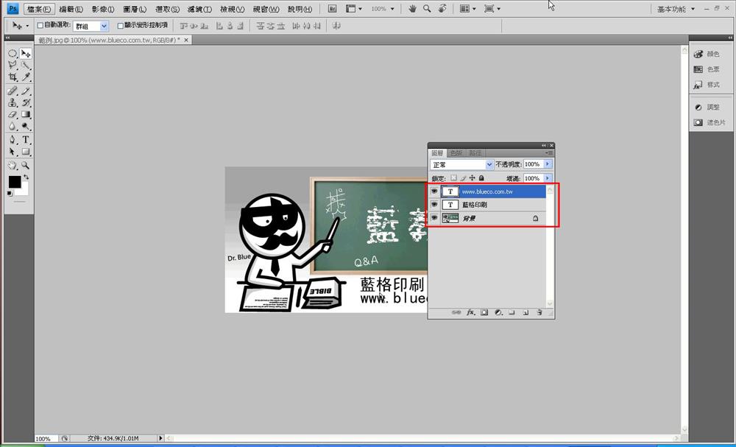Screen dimensions: 736x447
Task: Select the Brush tool
Action: point(26,91)
